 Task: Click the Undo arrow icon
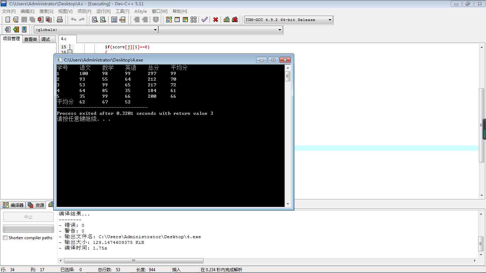73,20
